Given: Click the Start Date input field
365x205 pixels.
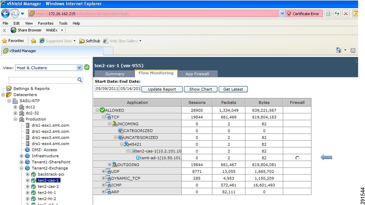Looking at the screenshot, I should pos(106,89).
